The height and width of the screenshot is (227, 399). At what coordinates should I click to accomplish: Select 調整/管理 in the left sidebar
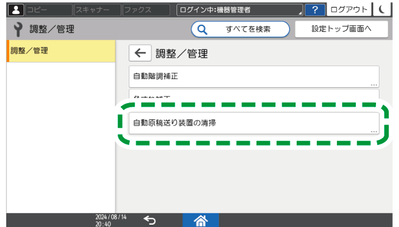61,51
